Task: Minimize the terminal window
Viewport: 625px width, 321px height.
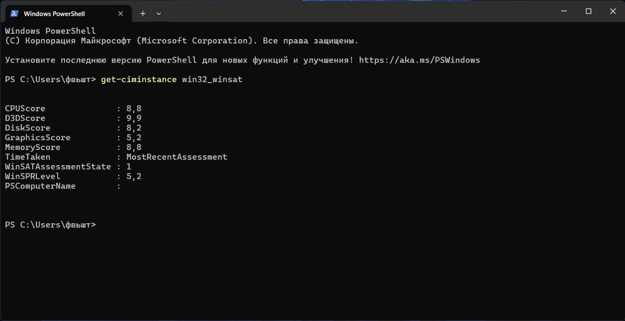Action: point(564,11)
